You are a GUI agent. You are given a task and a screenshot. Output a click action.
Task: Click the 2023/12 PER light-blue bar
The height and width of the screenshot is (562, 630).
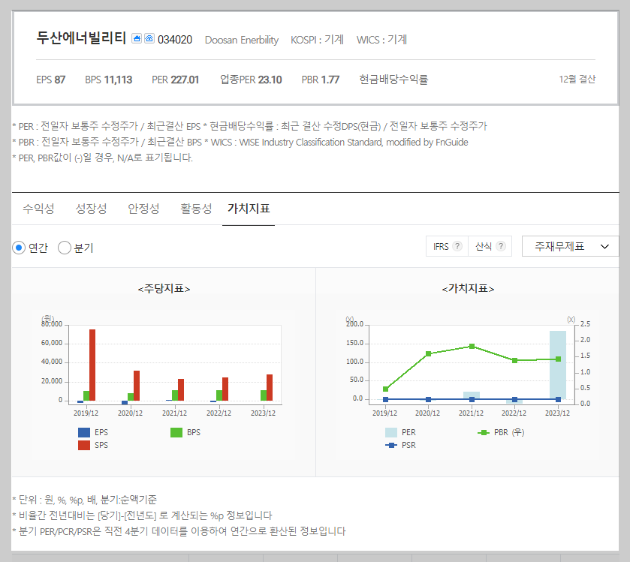558,365
